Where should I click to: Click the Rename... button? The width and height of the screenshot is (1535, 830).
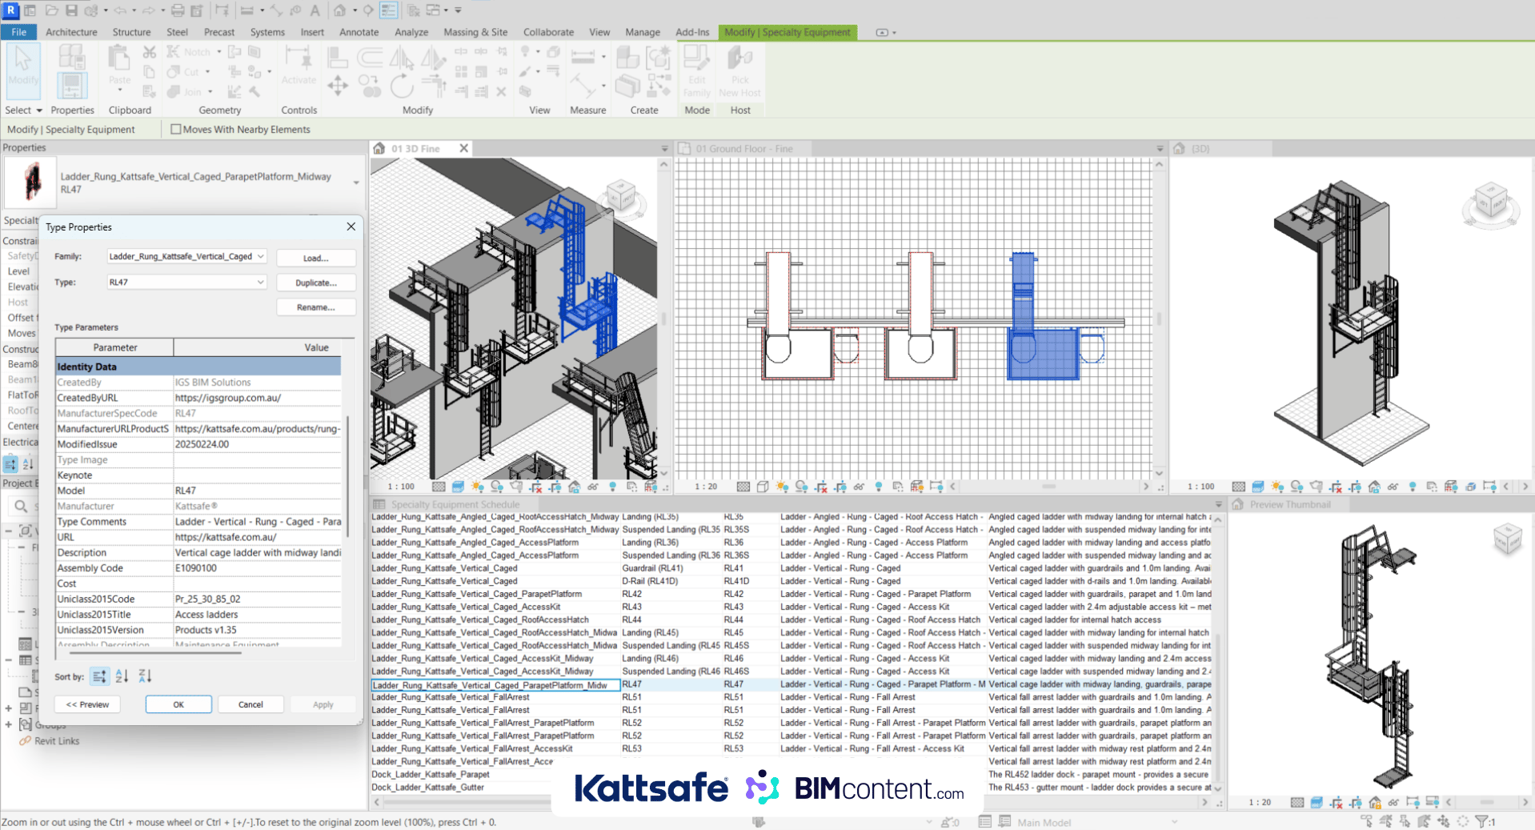(x=316, y=307)
